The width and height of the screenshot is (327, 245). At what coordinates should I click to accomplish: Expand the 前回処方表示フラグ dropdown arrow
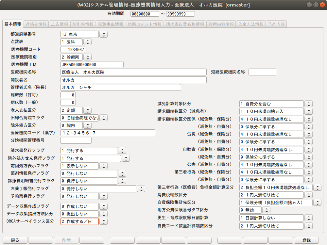click(104, 166)
